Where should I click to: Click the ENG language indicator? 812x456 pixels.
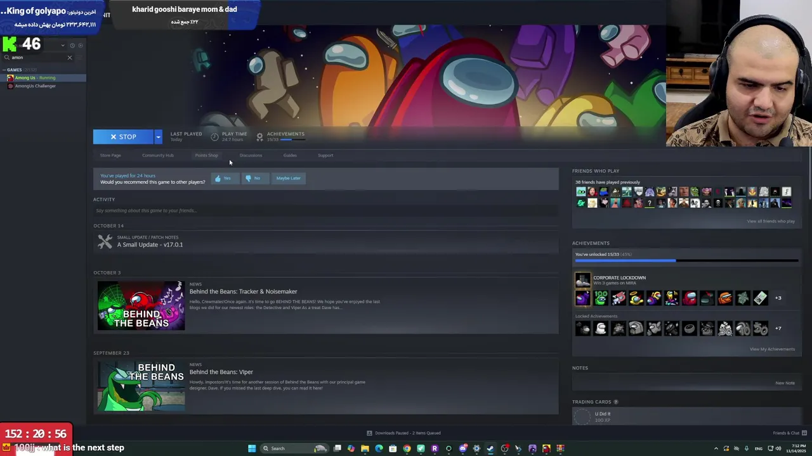pos(758,448)
